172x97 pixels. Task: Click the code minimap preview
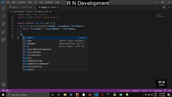coord(163,15)
